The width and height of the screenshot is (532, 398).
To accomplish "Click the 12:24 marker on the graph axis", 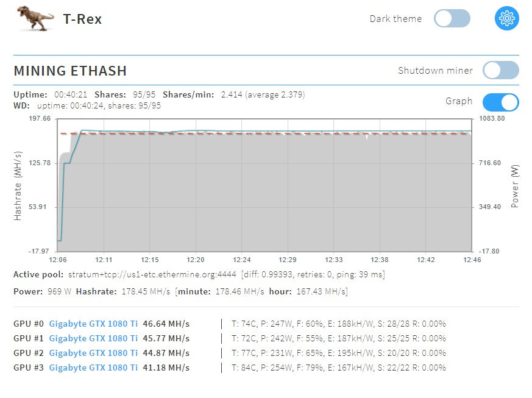I will [x=241, y=260].
